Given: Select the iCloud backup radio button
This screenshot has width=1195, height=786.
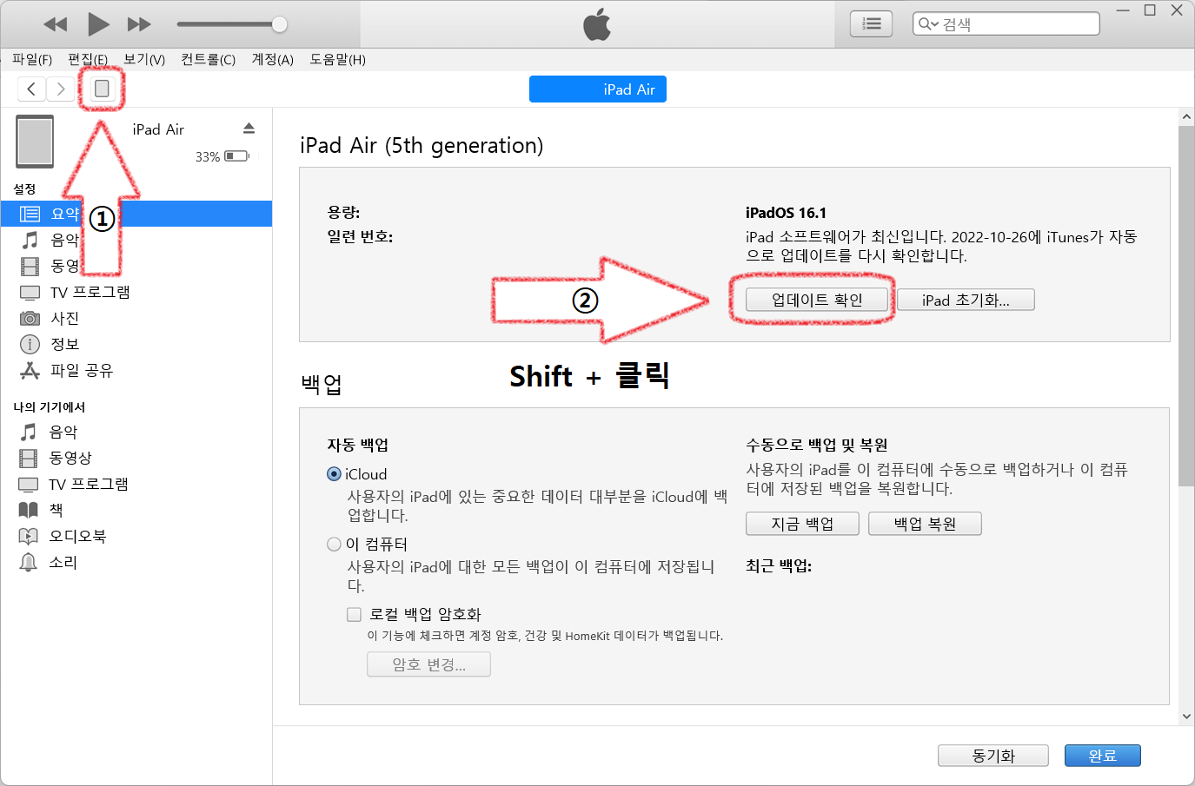Looking at the screenshot, I should [334, 474].
